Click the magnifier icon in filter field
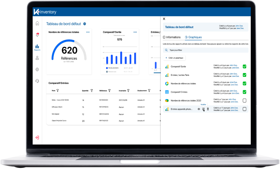 click(166, 50)
